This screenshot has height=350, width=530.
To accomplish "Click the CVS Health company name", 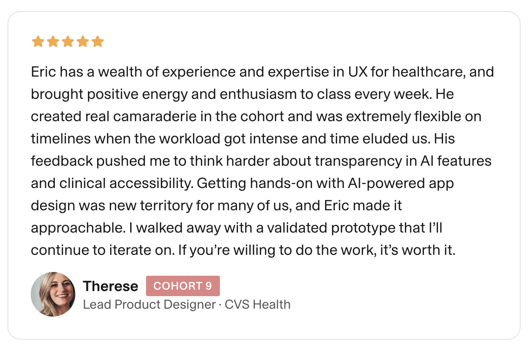I will point(258,305).
